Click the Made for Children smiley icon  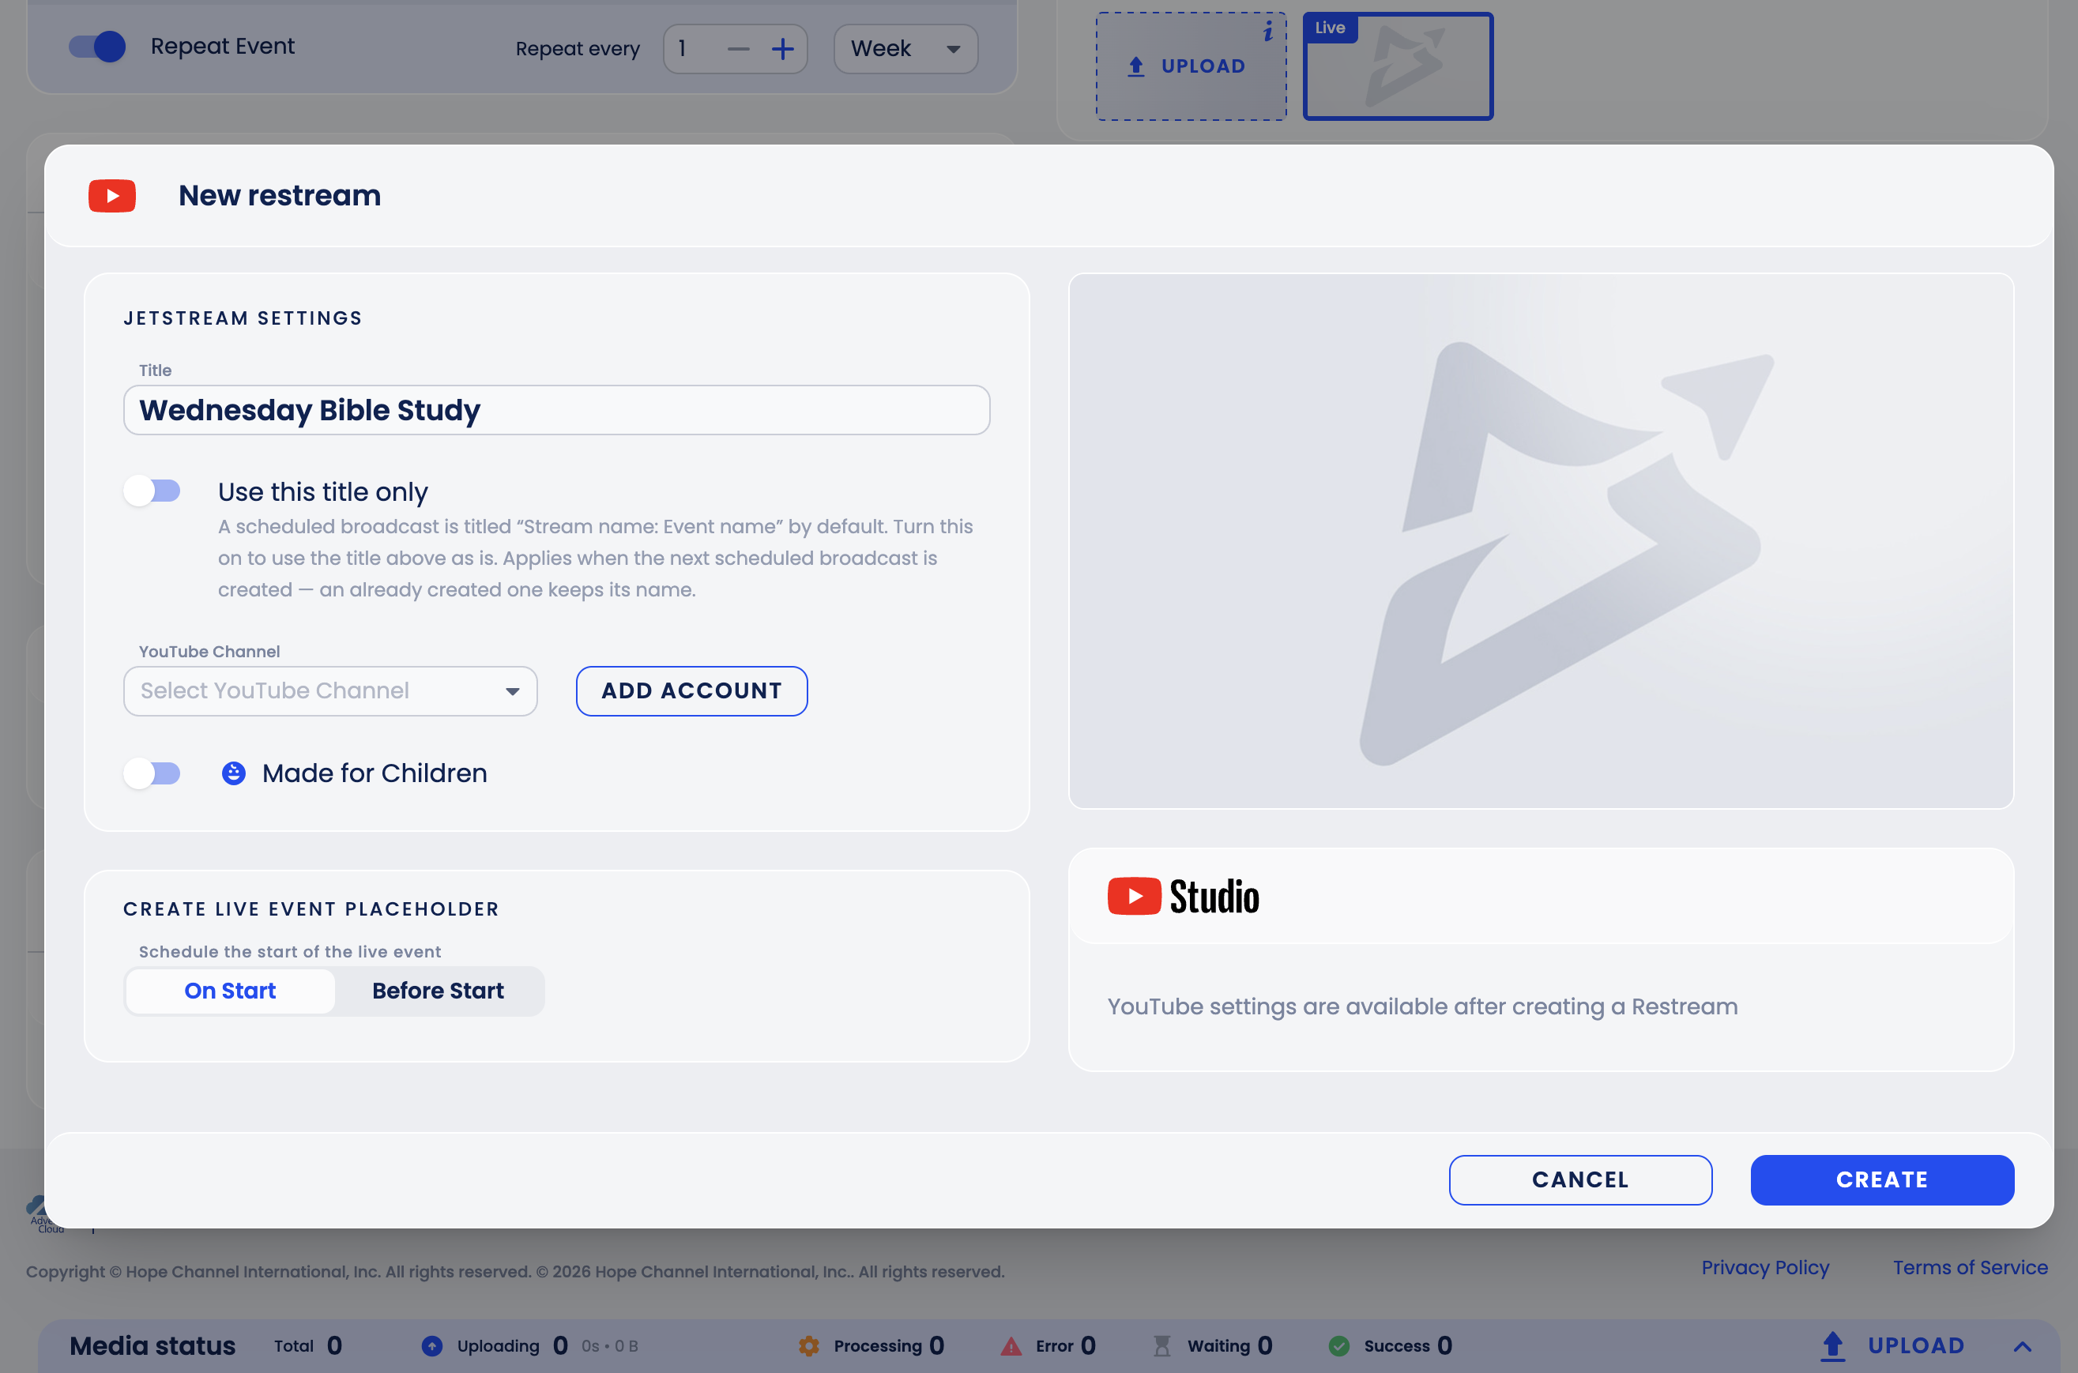point(234,773)
